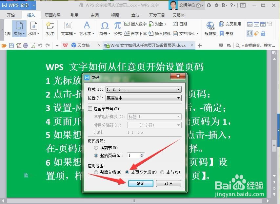
Task: Click the lock form icon in ribbon
Action: click(263, 33)
